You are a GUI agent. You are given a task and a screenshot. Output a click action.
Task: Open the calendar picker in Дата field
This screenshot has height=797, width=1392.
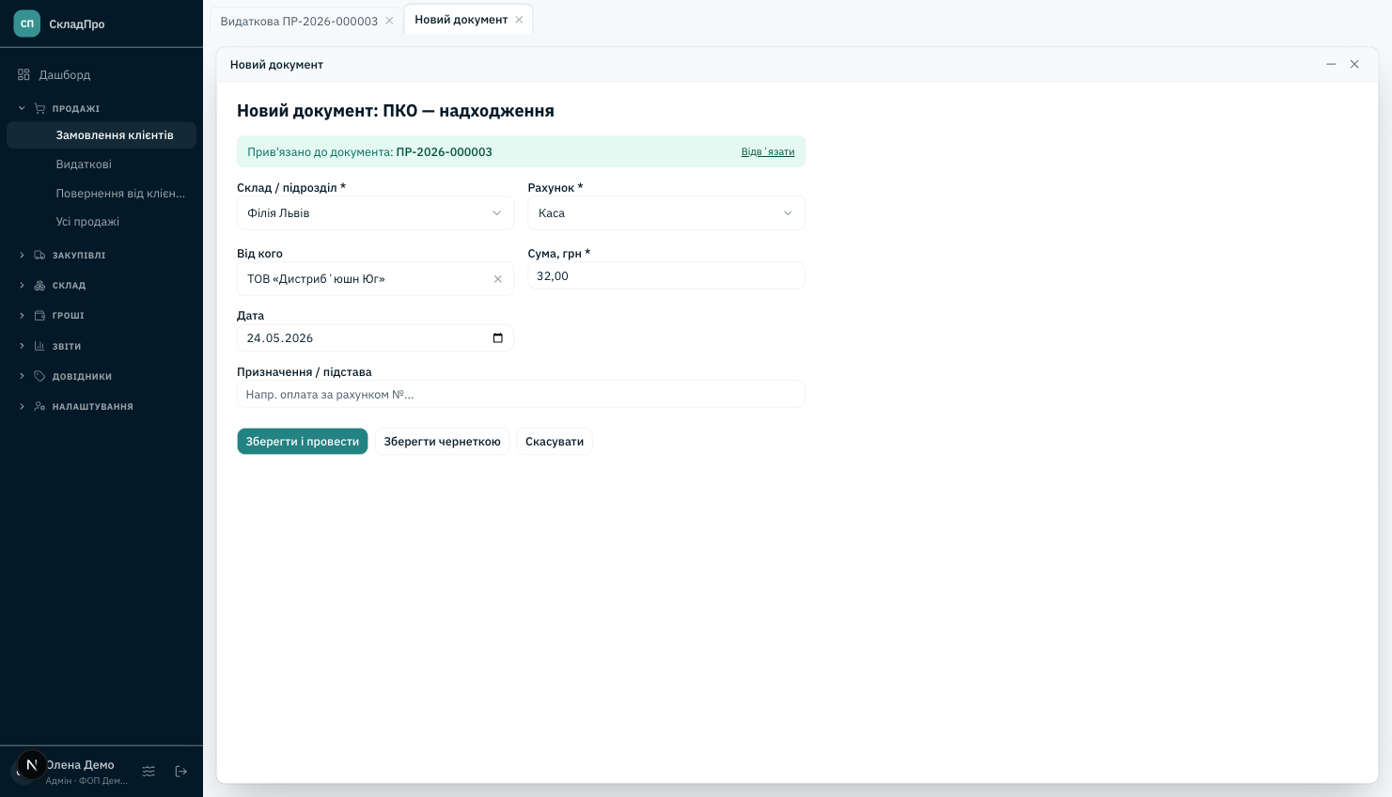tap(498, 338)
